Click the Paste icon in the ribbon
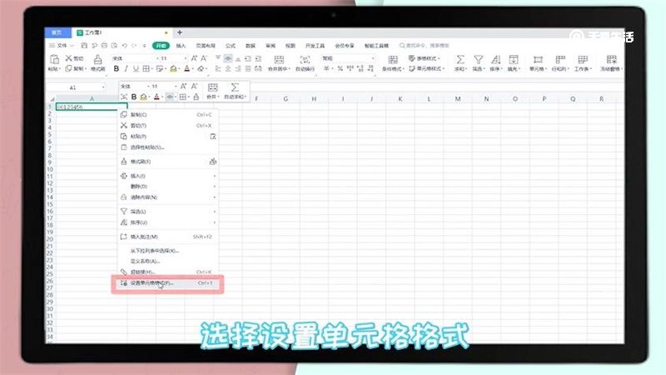Screen dimensions: 666x375 [54, 59]
